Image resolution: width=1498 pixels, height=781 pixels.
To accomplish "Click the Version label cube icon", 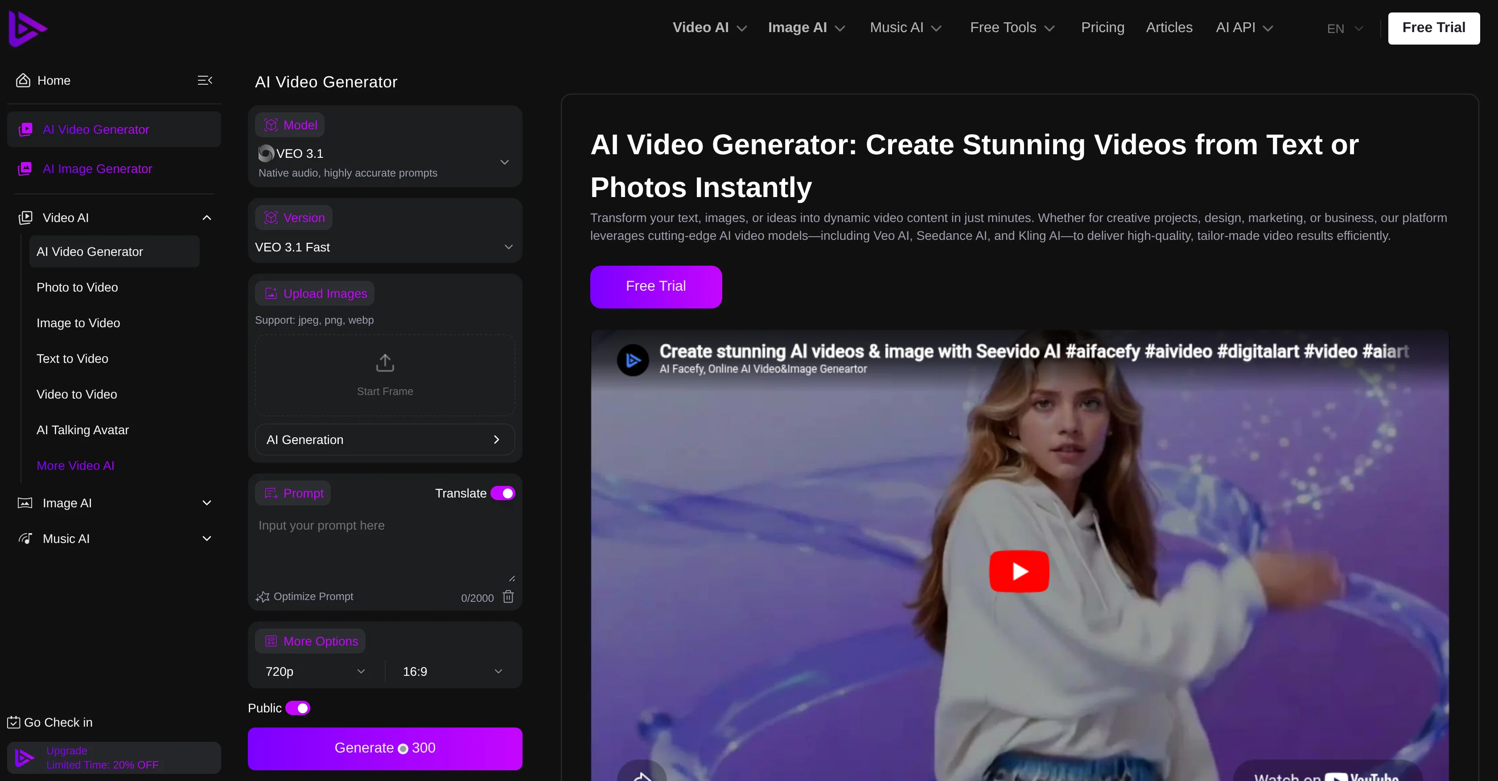I will tap(271, 218).
